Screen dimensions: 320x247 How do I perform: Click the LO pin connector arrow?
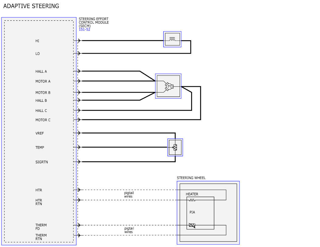pos(79,53)
